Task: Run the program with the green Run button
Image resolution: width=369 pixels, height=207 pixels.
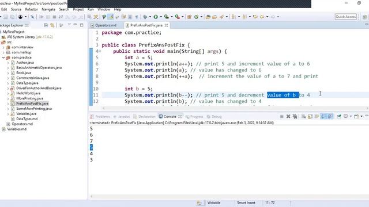Action: [x=156, y=17]
